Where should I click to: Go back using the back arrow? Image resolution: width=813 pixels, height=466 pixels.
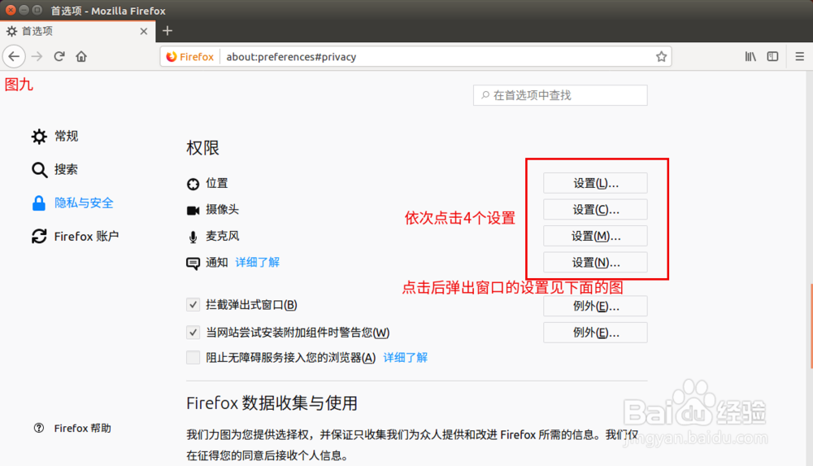tap(14, 57)
